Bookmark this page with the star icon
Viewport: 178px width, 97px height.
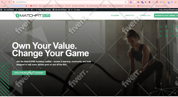point(126,2)
